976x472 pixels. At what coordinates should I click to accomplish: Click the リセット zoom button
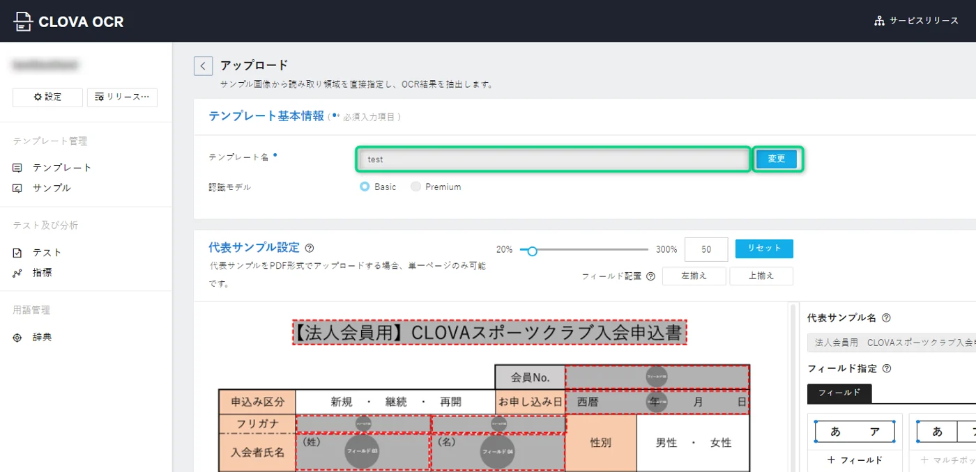(x=764, y=249)
